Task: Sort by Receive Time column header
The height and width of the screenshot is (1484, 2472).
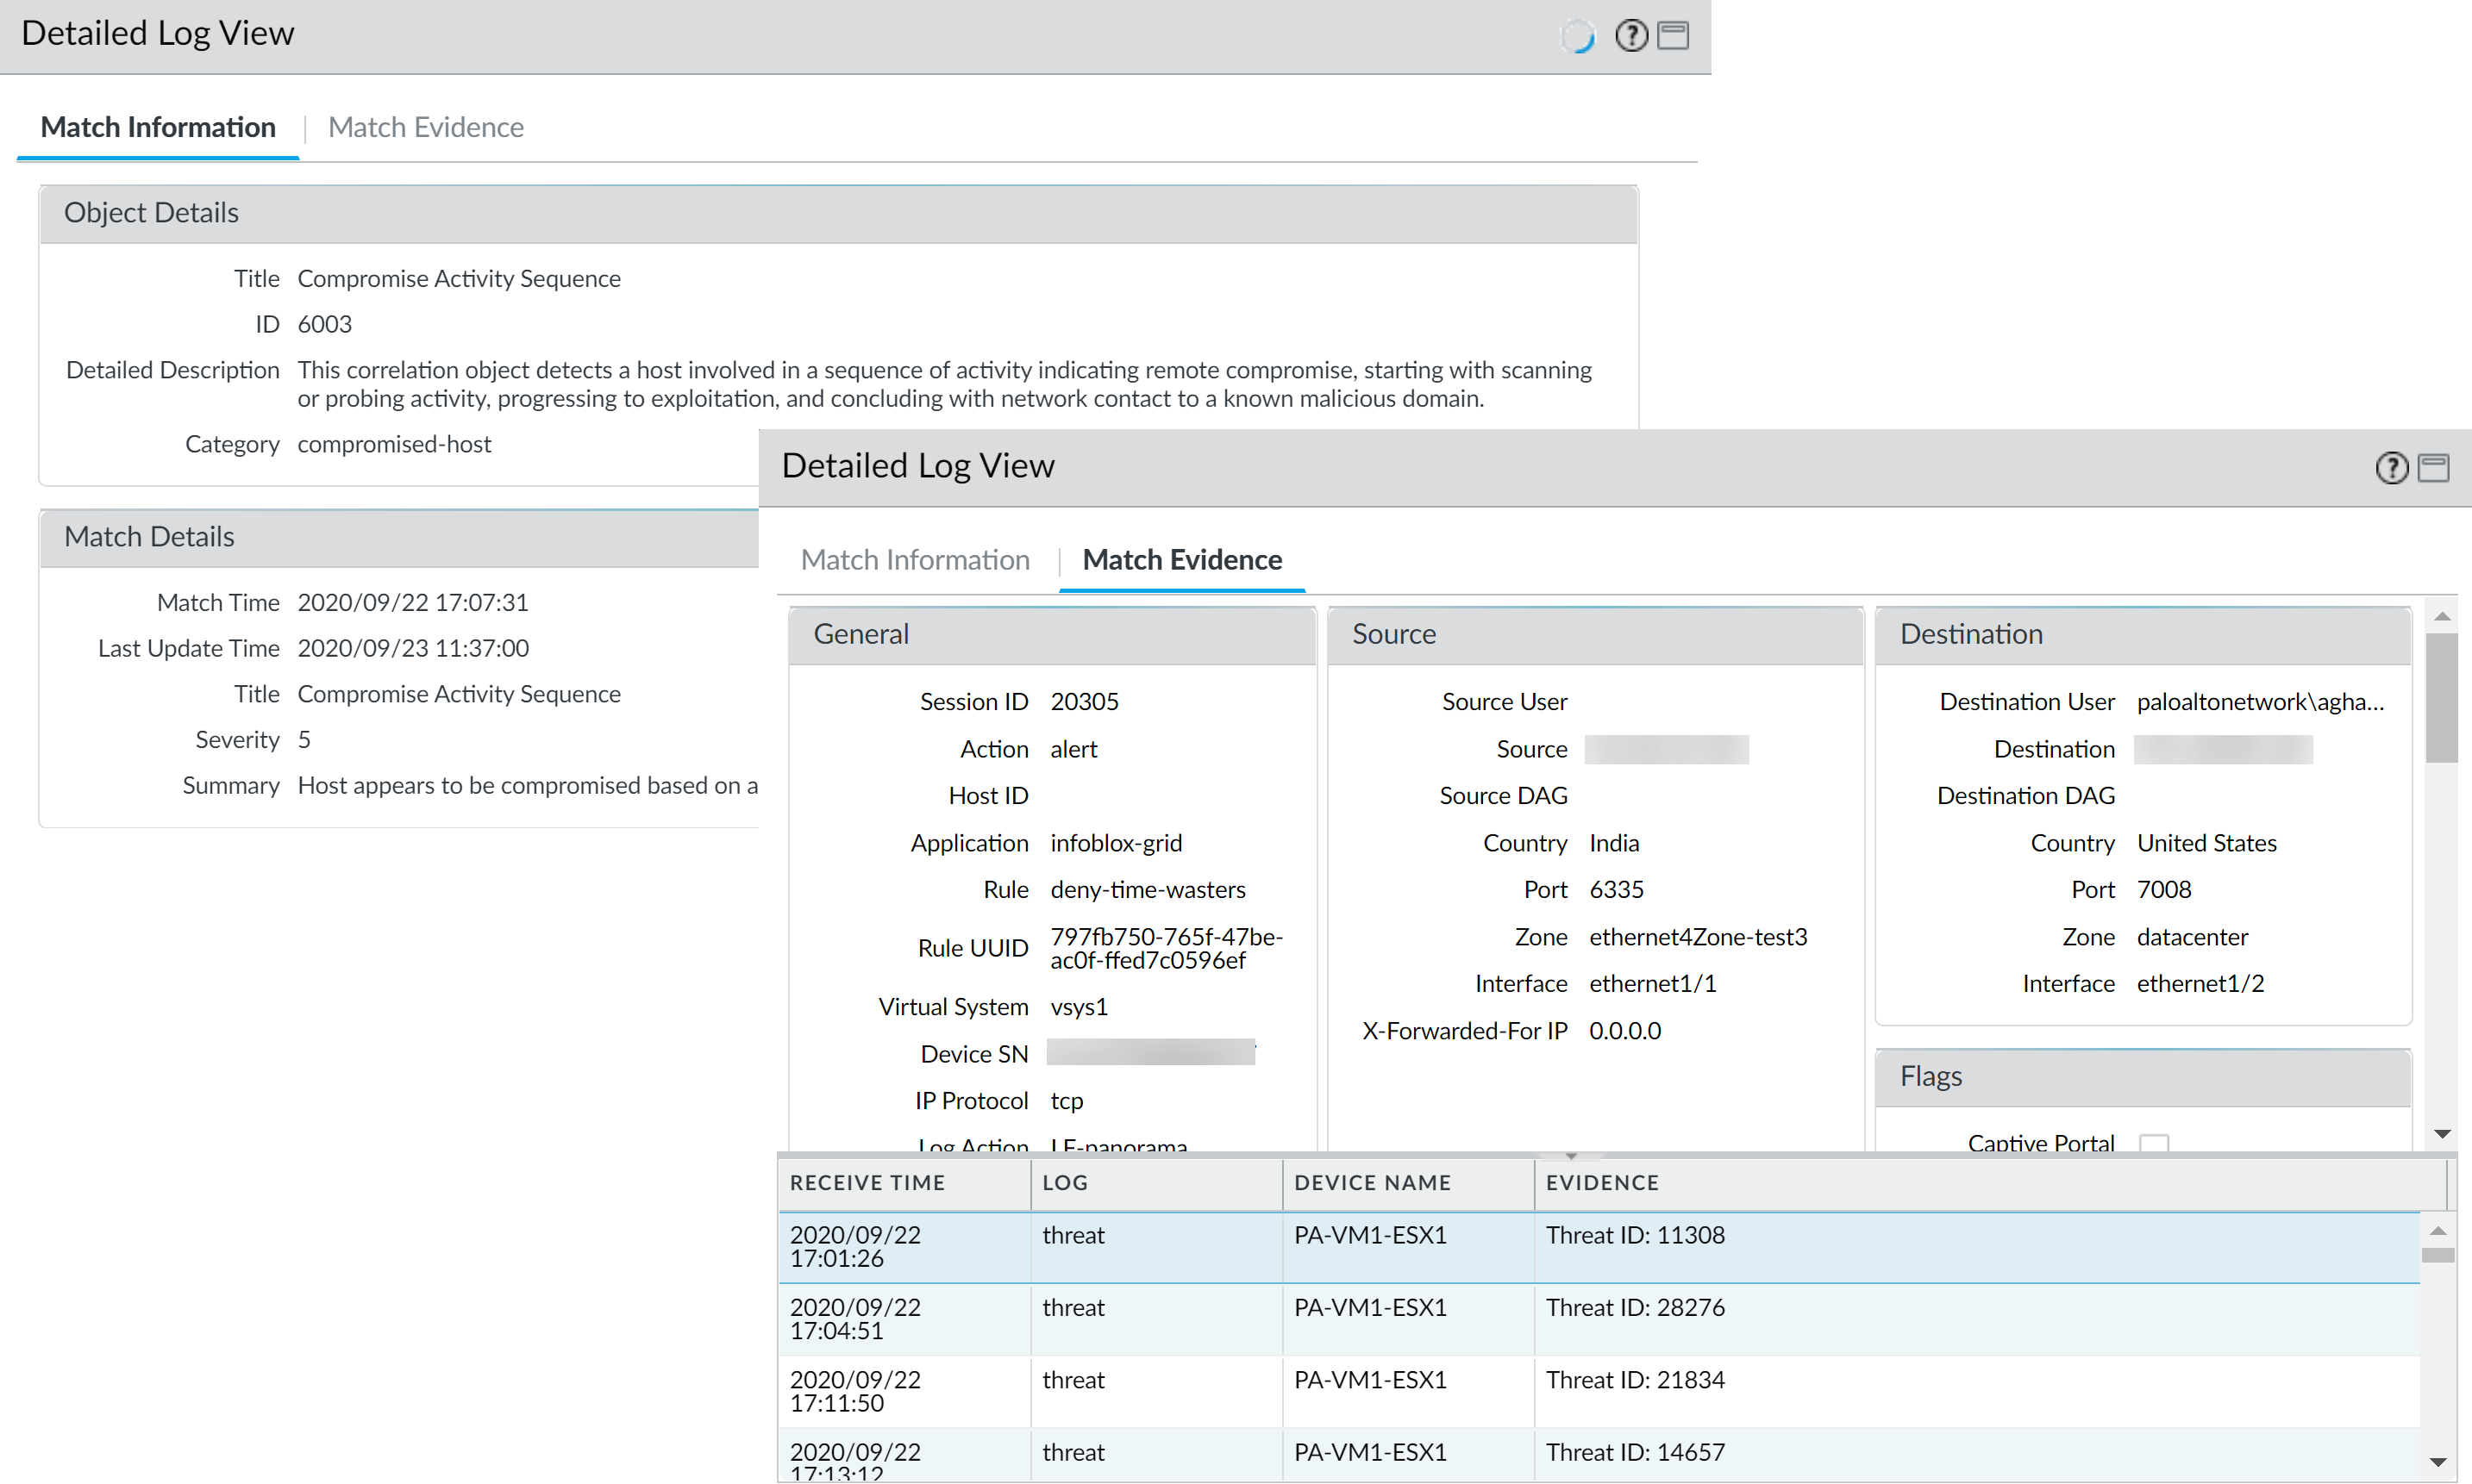Action: click(x=867, y=1183)
